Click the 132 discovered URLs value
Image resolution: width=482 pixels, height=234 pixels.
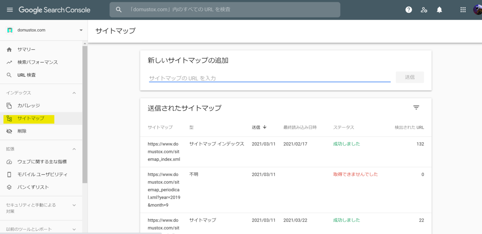420,144
